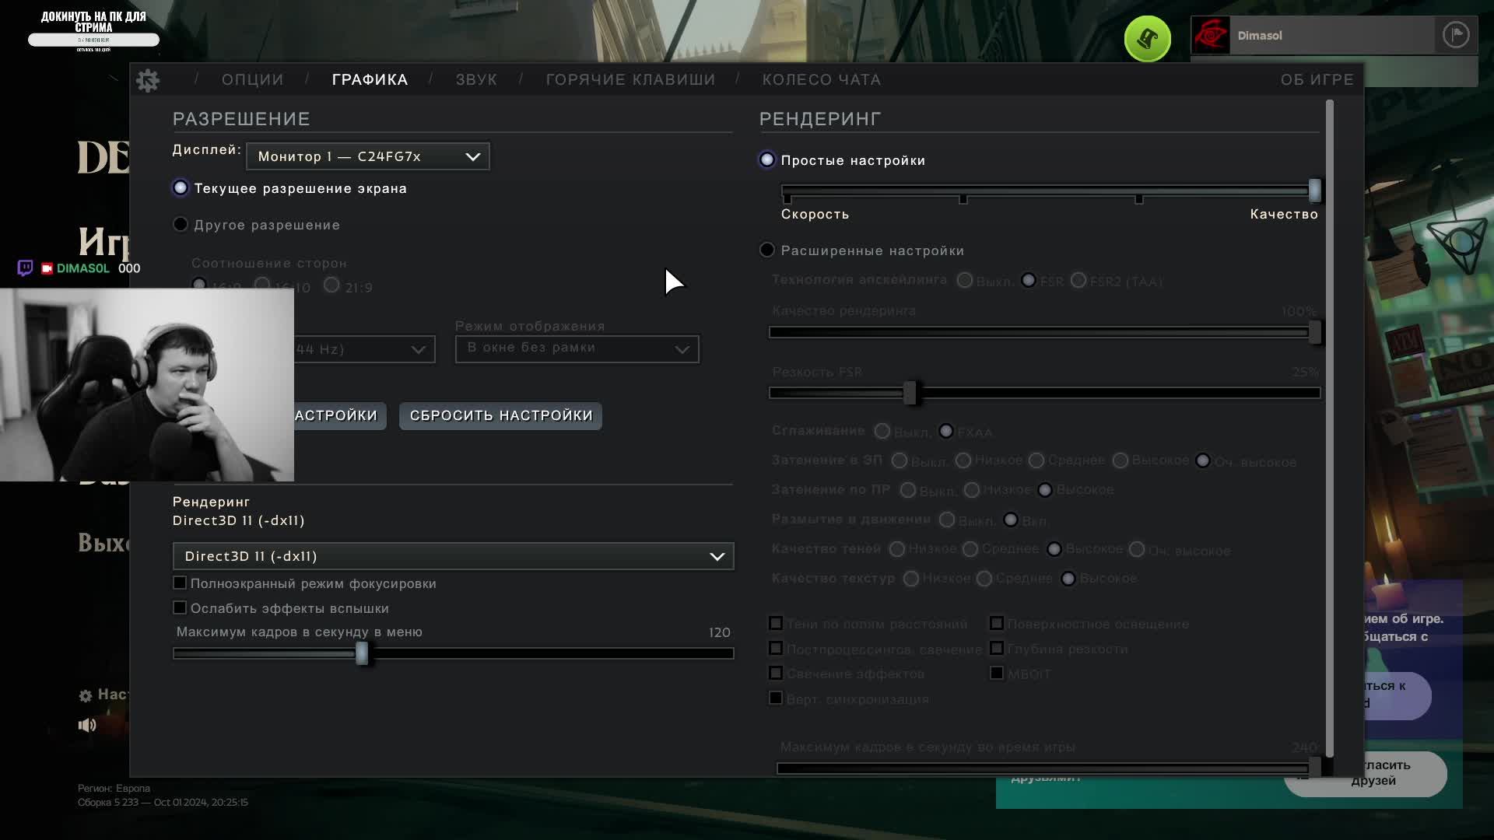Open the ГОРЯЧИЕ КЛАВИШИ tab
The height and width of the screenshot is (840, 1494).
(630, 80)
